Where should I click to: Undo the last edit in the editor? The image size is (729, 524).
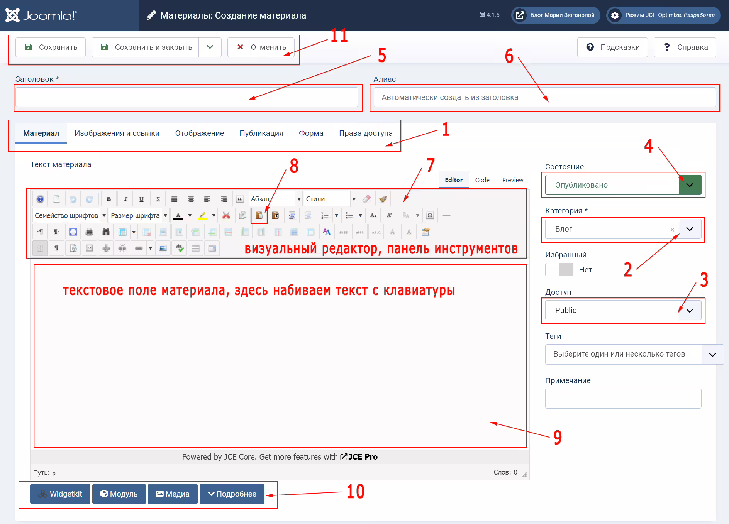click(x=73, y=199)
